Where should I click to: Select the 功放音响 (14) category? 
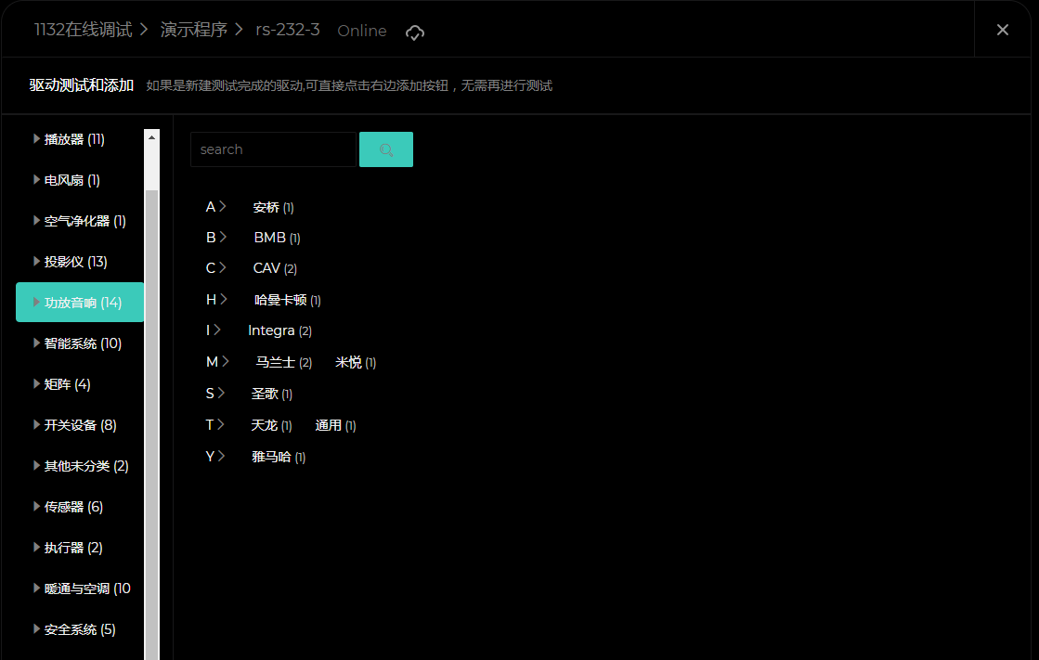80,303
